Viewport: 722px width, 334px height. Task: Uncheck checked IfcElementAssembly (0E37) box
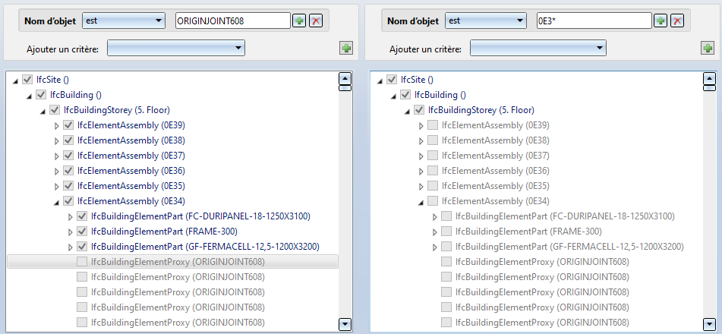pyautogui.click(x=68, y=156)
